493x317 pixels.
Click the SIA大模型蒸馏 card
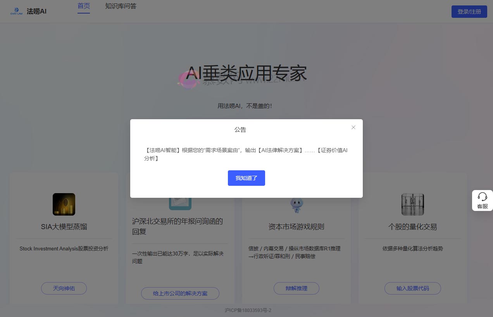(x=64, y=238)
